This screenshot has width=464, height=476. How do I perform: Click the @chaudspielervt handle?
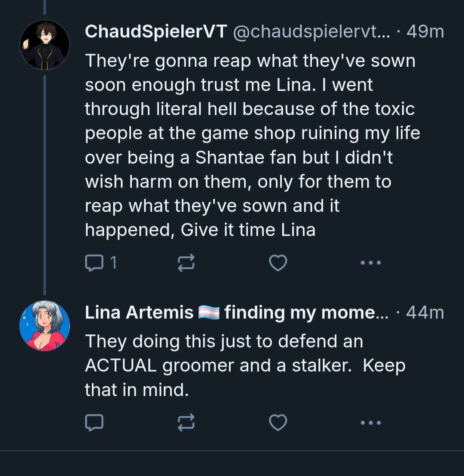tap(311, 32)
